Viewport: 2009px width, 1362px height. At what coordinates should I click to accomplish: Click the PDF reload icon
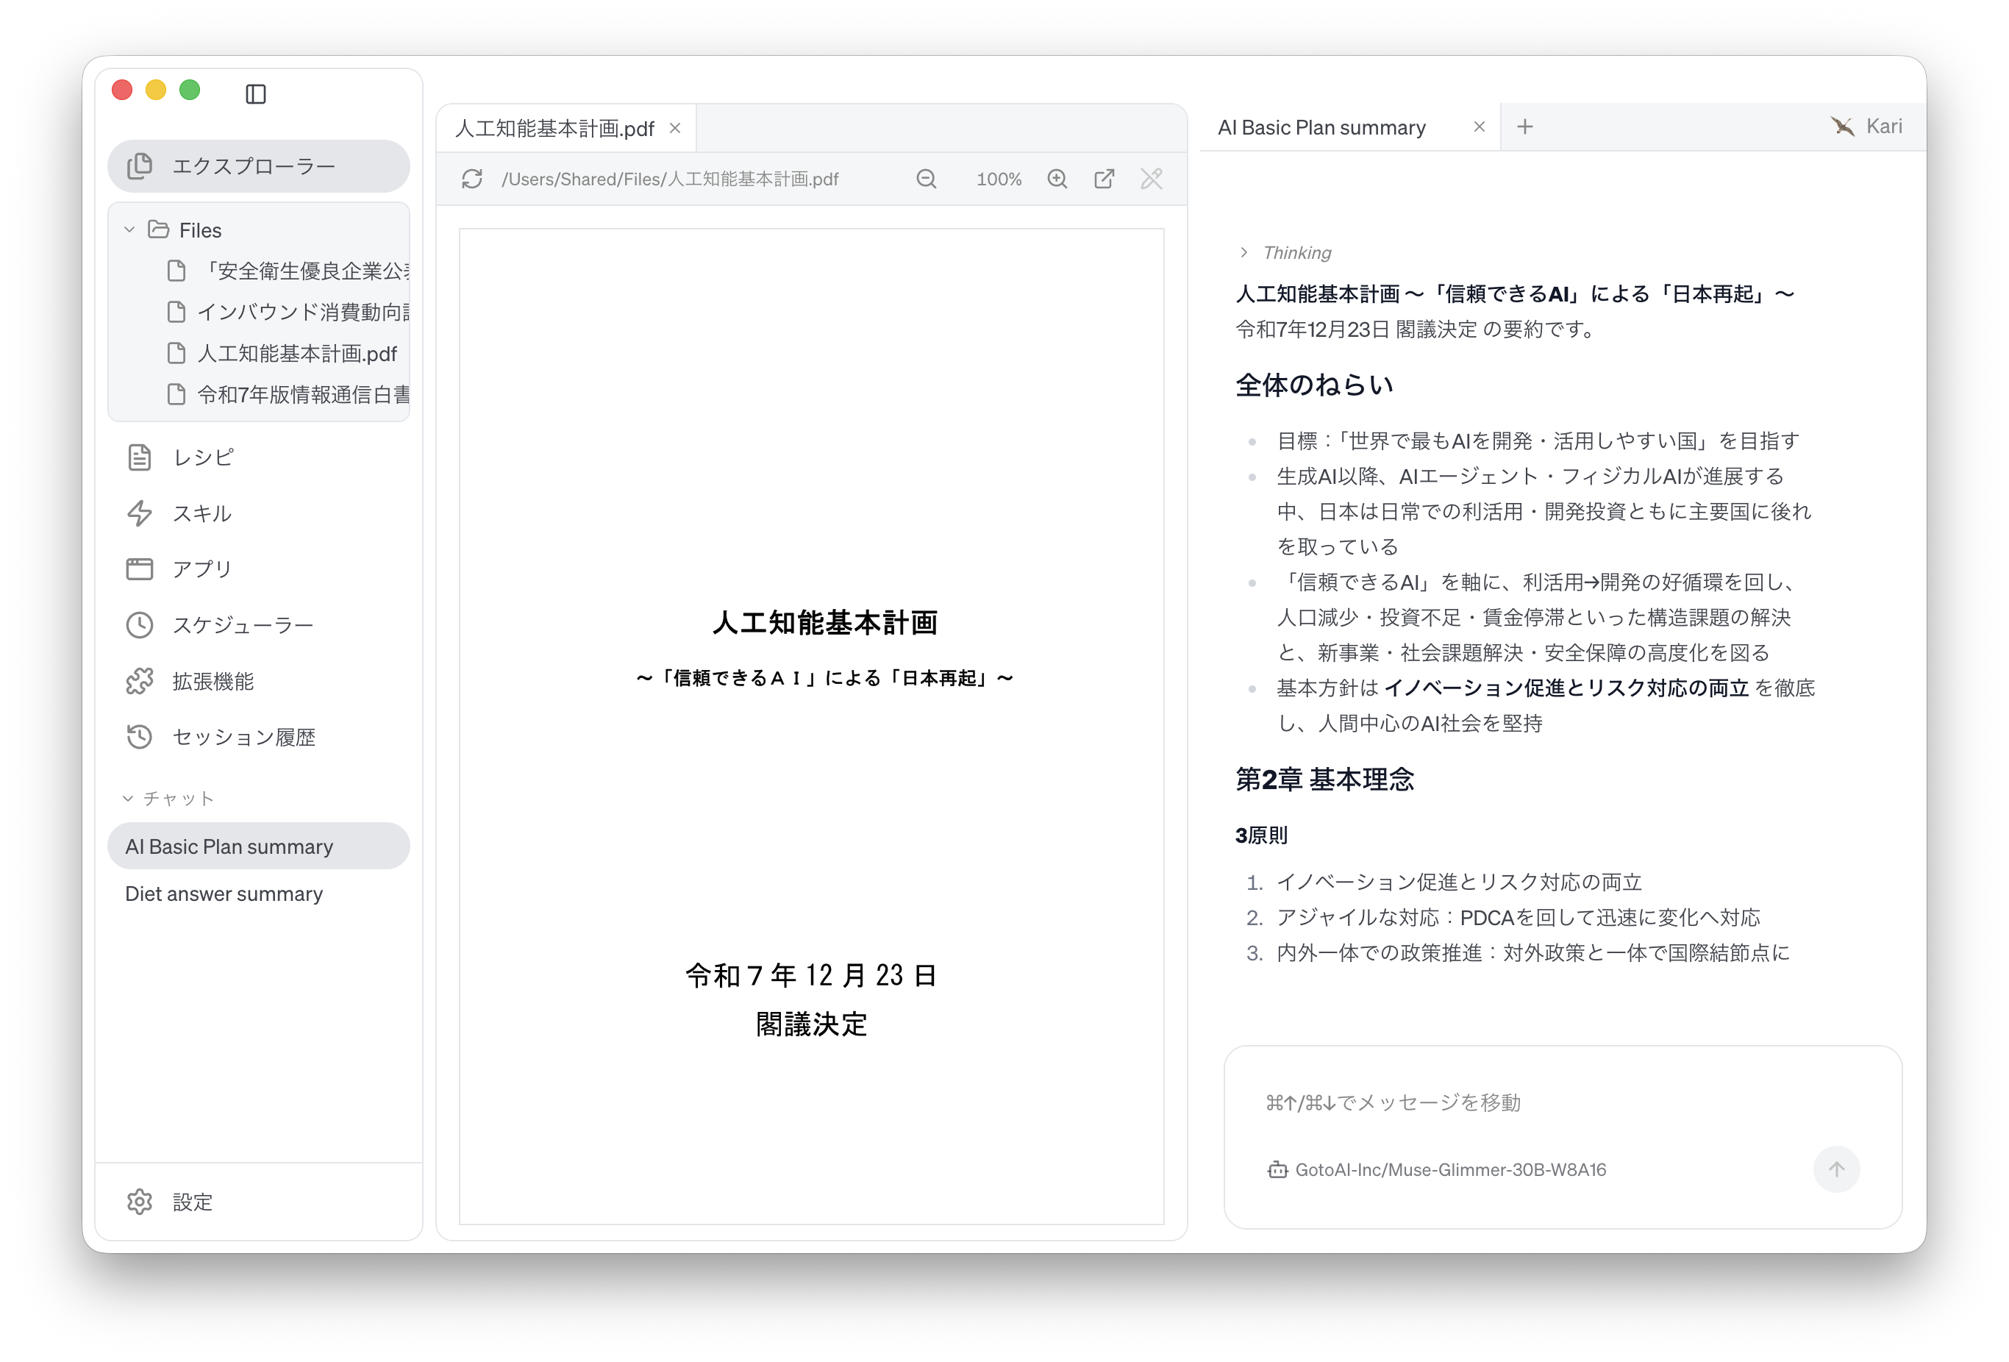[x=472, y=179]
